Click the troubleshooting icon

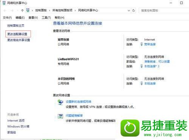pyautogui.click(x=60, y=116)
